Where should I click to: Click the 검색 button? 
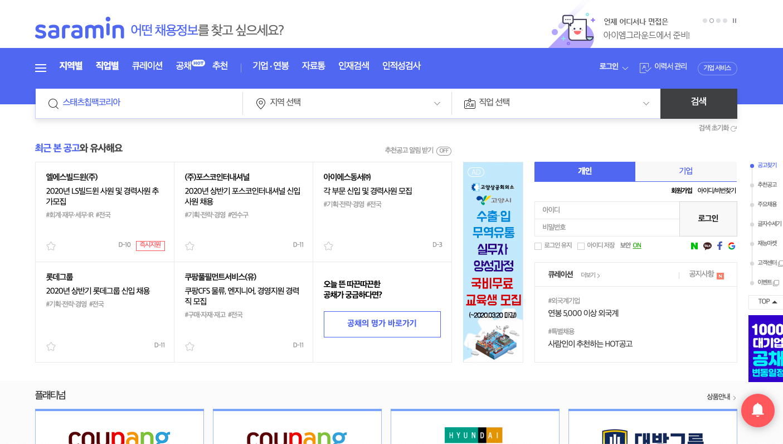tap(699, 104)
